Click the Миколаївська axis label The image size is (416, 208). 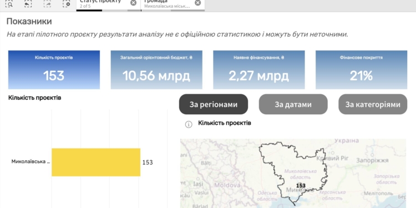31,161
